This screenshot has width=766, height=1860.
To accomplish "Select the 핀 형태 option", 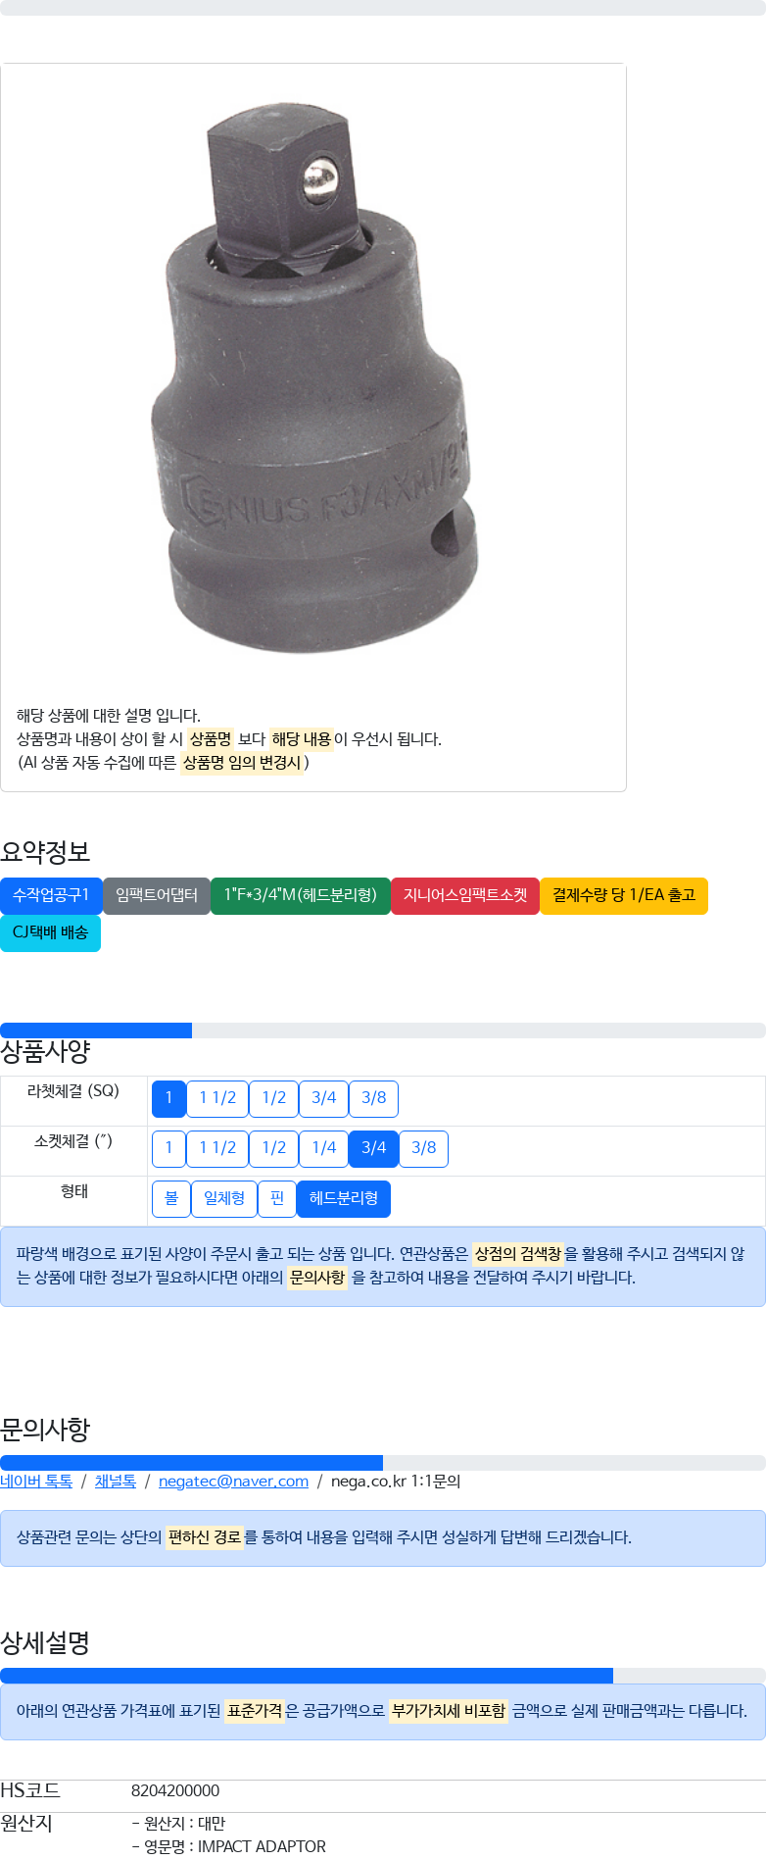I will coord(277,1198).
